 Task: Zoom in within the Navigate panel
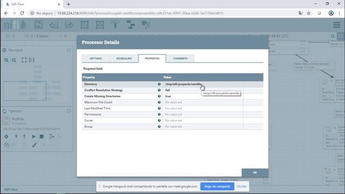[6, 60]
